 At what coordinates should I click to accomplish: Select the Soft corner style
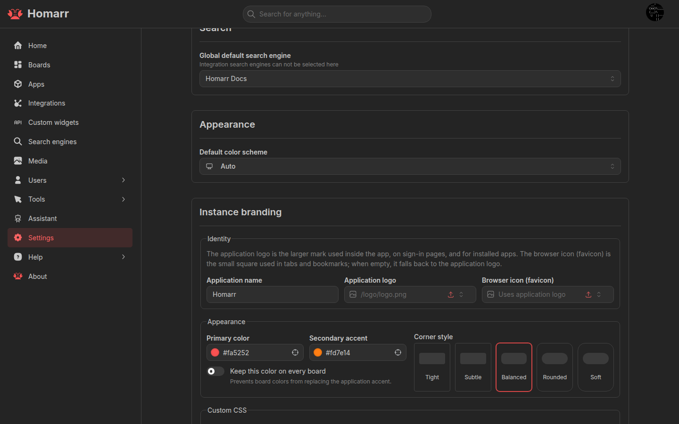click(596, 367)
